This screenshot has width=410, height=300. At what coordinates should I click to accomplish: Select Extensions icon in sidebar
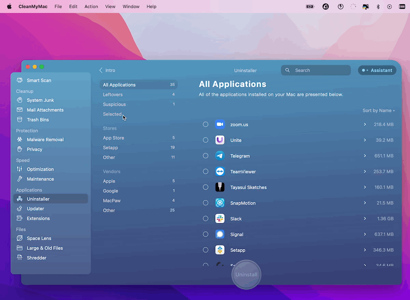point(20,218)
